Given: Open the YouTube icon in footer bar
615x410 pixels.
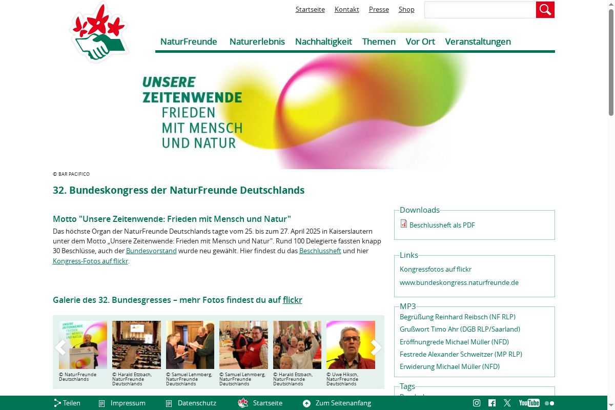Looking at the screenshot, I should pyautogui.click(x=529, y=403).
